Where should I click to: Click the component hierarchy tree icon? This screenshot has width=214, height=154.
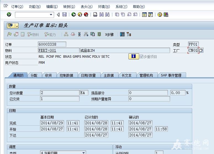[x=129, y=34]
